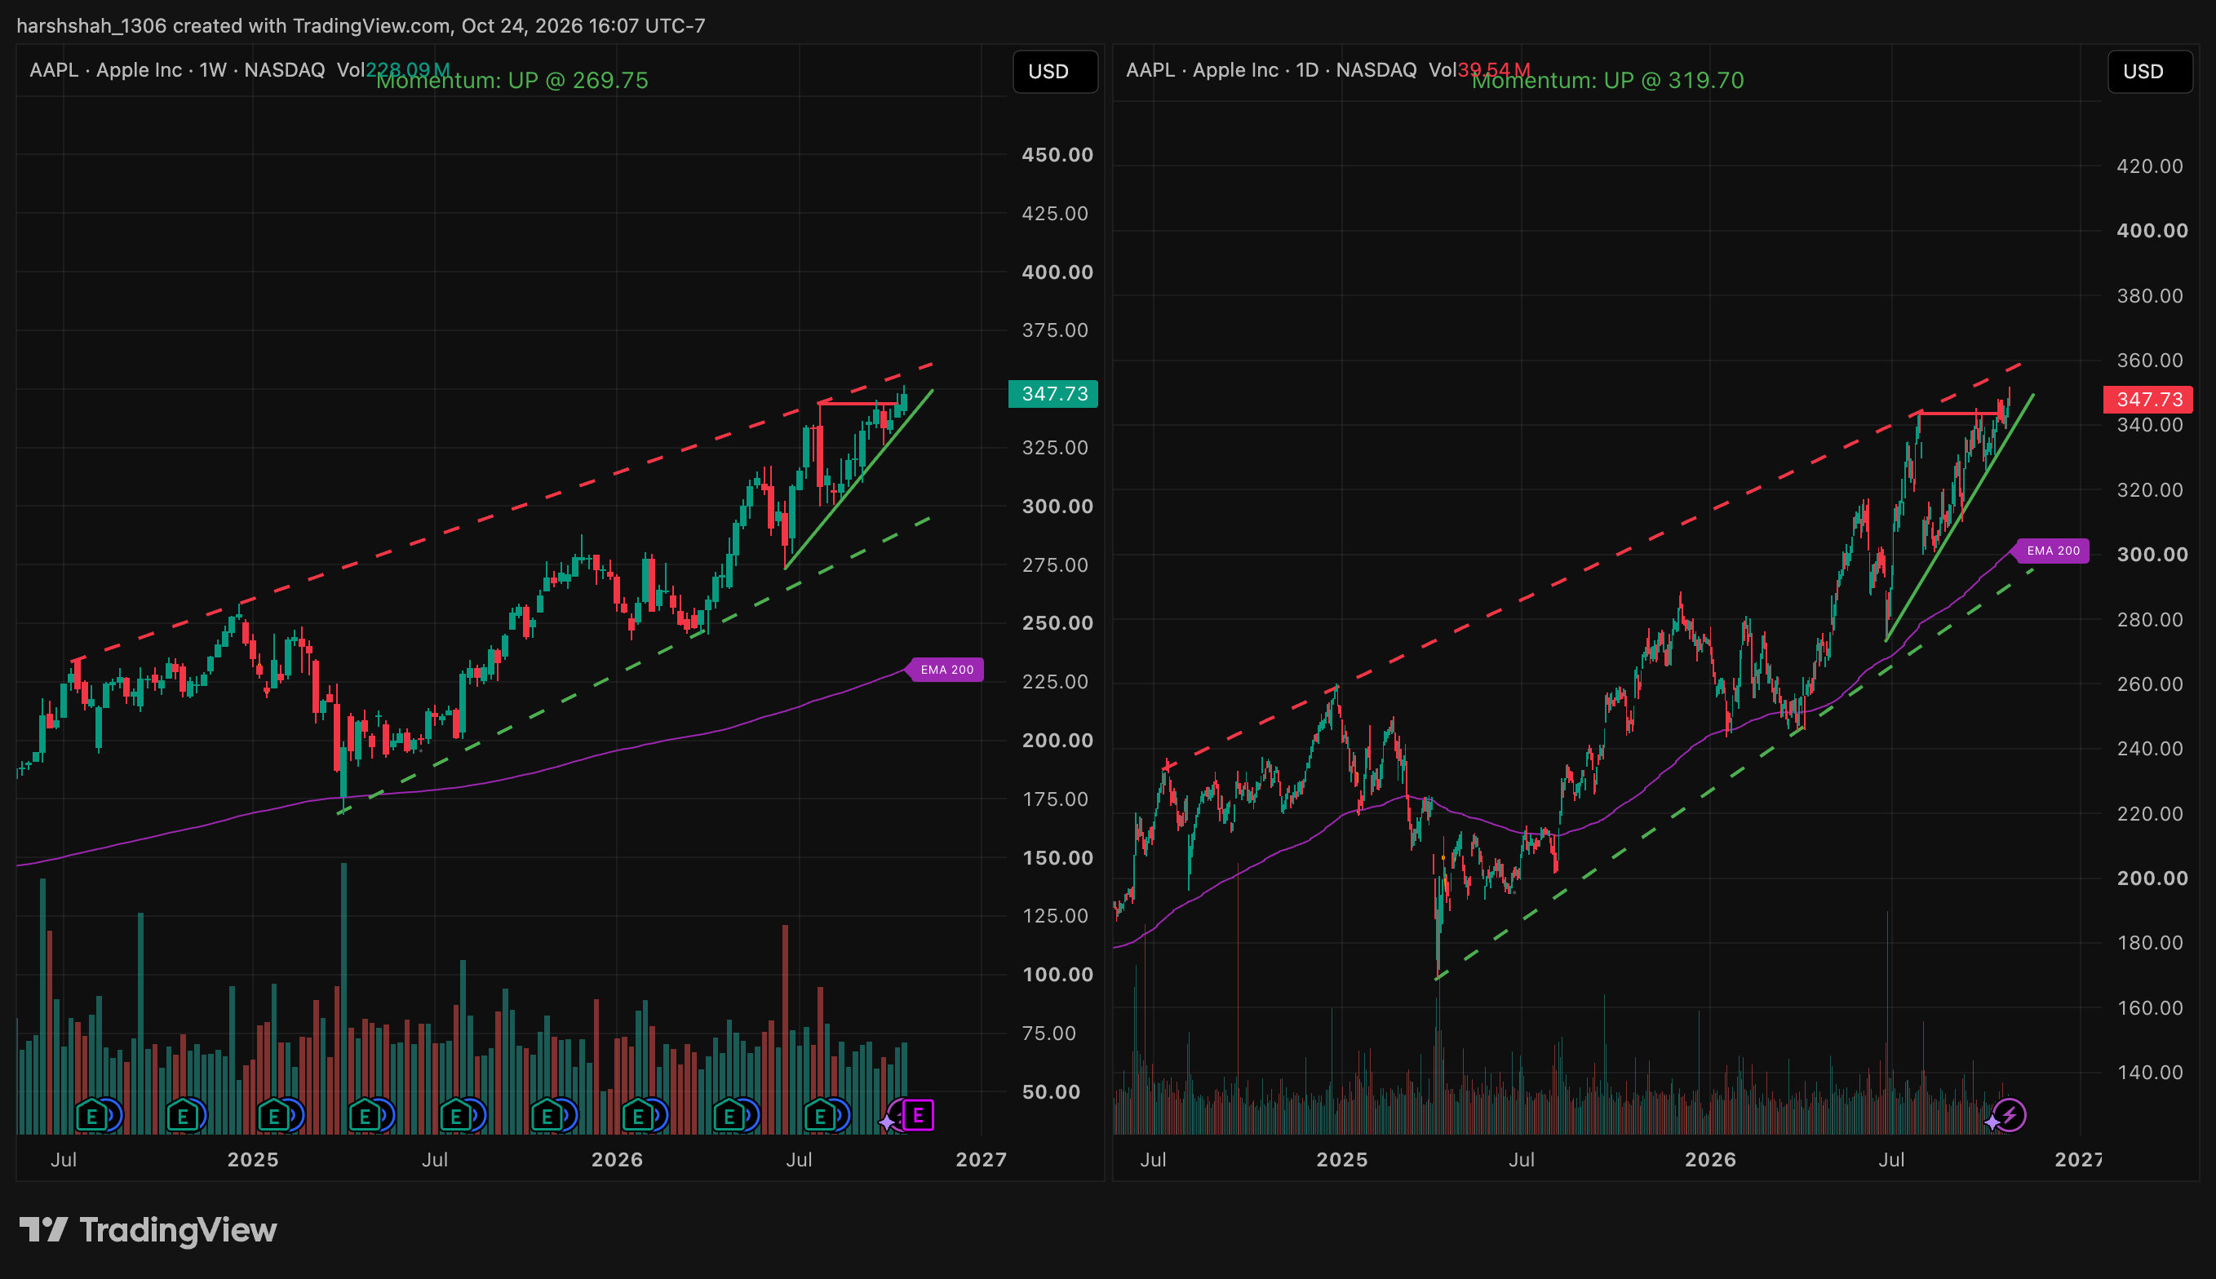2216x1279 pixels.
Task: Open the earnings marker just after the 2026 label
Action: pyautogui.click(x=639, y=1116)
